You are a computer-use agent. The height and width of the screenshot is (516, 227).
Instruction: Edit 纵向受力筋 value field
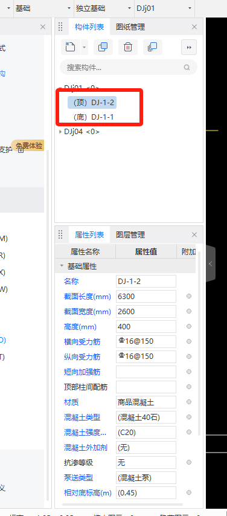146,356
